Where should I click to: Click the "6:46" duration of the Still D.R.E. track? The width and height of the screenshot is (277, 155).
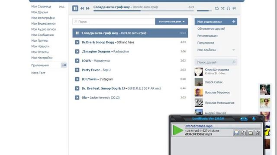point(183,88)
